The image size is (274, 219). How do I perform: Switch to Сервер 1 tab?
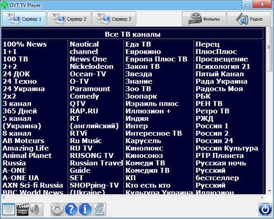(x=24, y=19)
